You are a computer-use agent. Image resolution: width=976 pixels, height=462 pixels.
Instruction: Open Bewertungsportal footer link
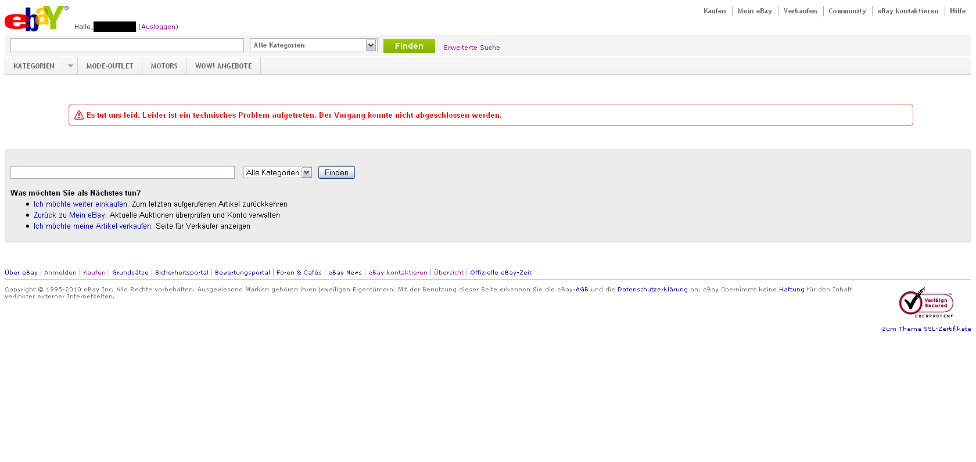[x=242, y=272]
